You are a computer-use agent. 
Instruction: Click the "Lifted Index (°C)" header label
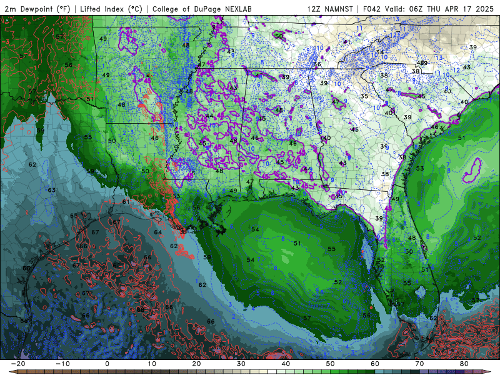111,9
